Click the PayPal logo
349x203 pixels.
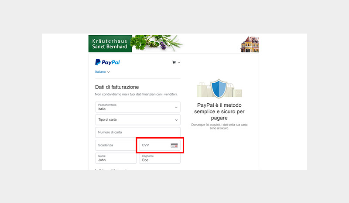tap(107, 62)
